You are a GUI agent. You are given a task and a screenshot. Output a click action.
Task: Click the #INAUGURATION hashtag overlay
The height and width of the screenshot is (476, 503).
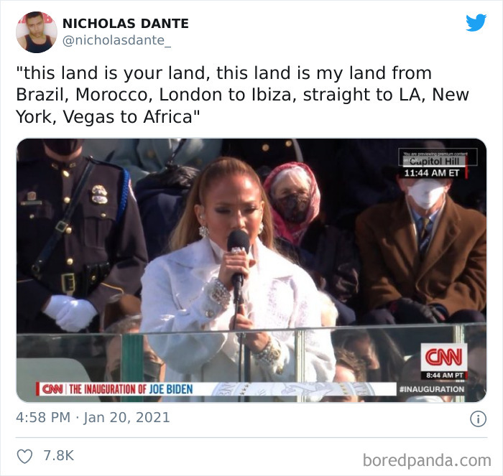coord(432,389)
